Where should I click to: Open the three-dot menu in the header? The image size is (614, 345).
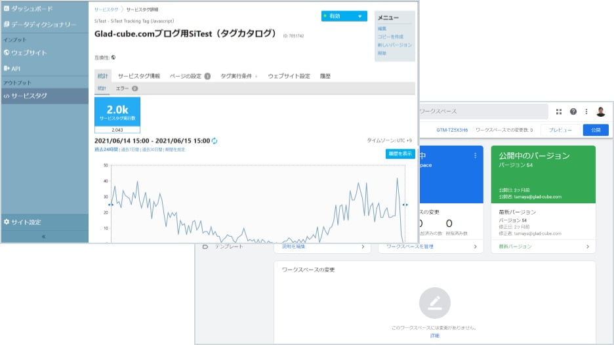(x=586, y=112)
